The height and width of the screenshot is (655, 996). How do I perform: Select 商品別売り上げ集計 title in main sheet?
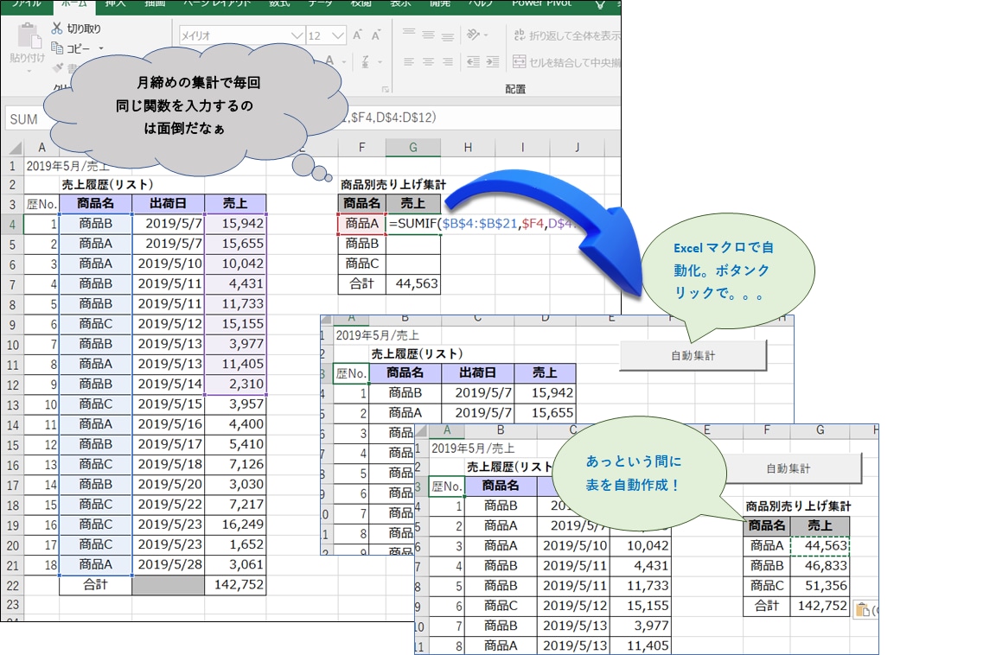point(393,185)
